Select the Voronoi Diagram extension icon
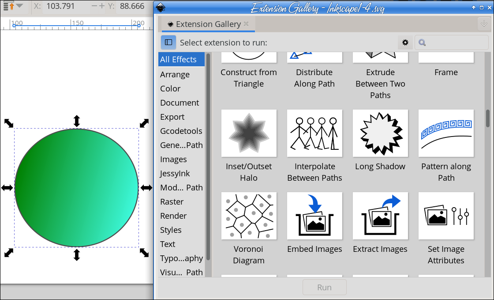The image size is (494, 300). (249, 216)
